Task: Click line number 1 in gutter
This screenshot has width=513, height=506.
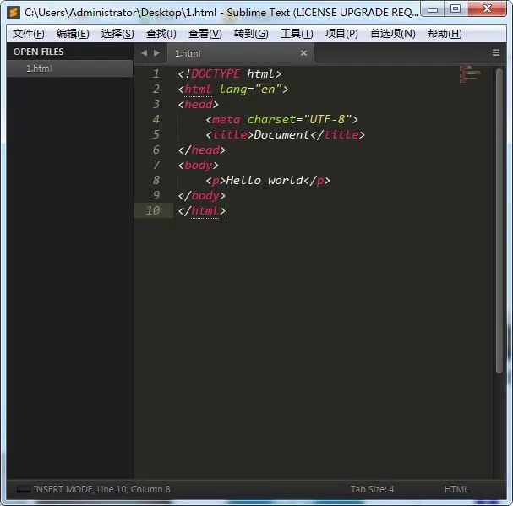Action: click(x=156, y=73)
